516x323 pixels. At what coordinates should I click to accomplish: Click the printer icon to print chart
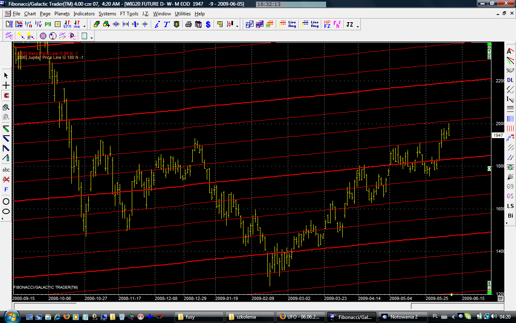[x=189, y=24]
